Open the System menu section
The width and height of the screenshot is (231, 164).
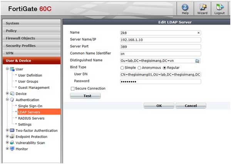coord(32,23)
